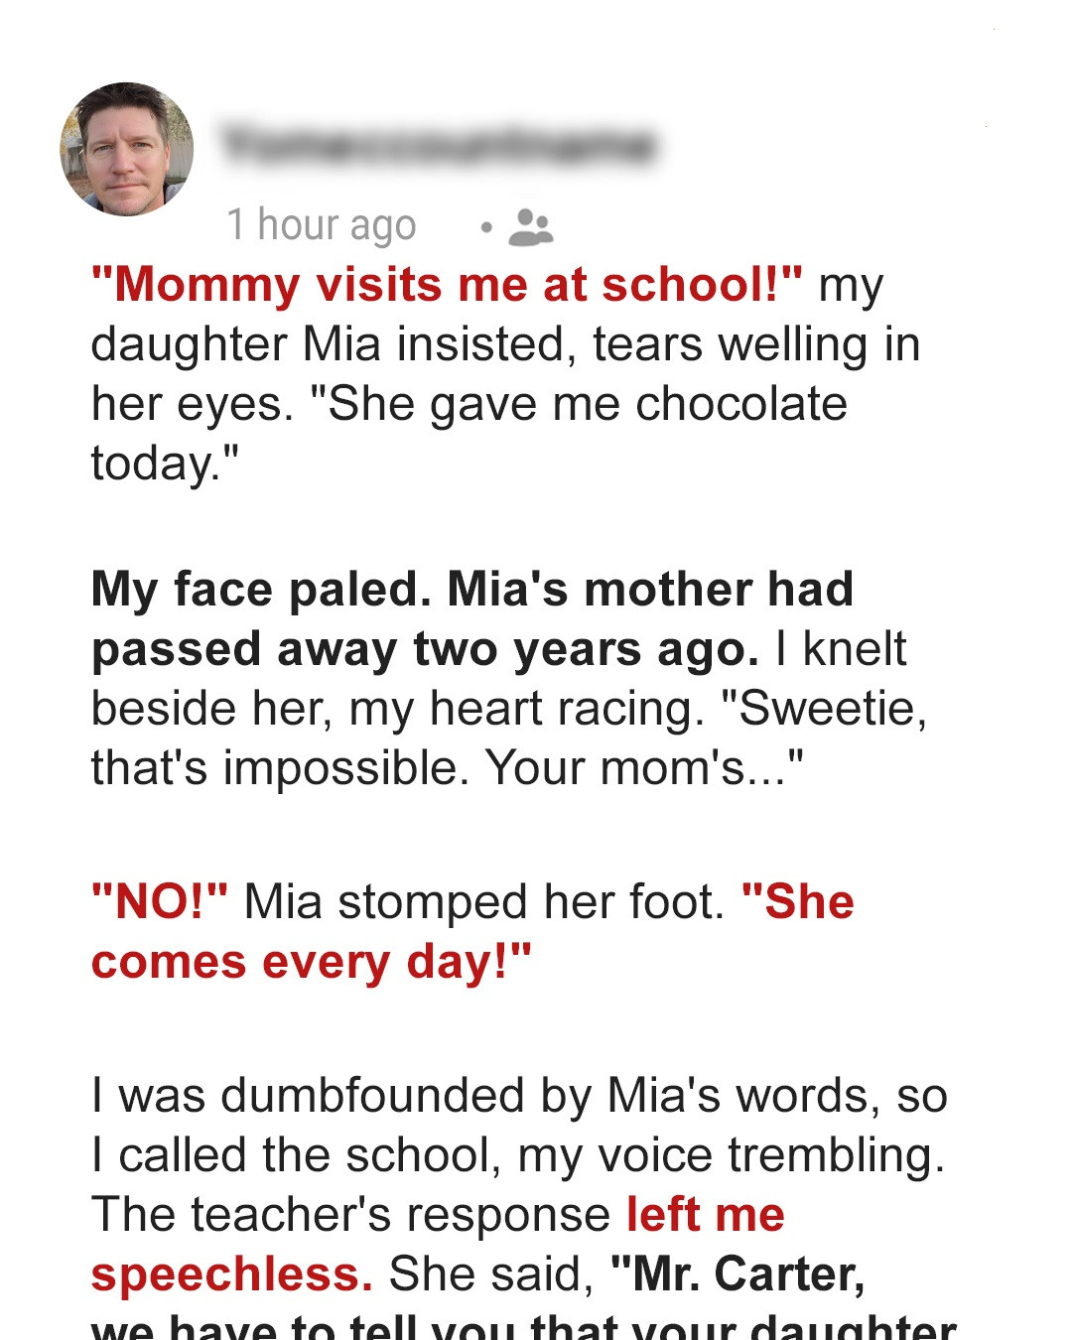Screen dimensions: 1072x1340
Task: Click "tears welling in" phrase
Action: click(756, 344)
